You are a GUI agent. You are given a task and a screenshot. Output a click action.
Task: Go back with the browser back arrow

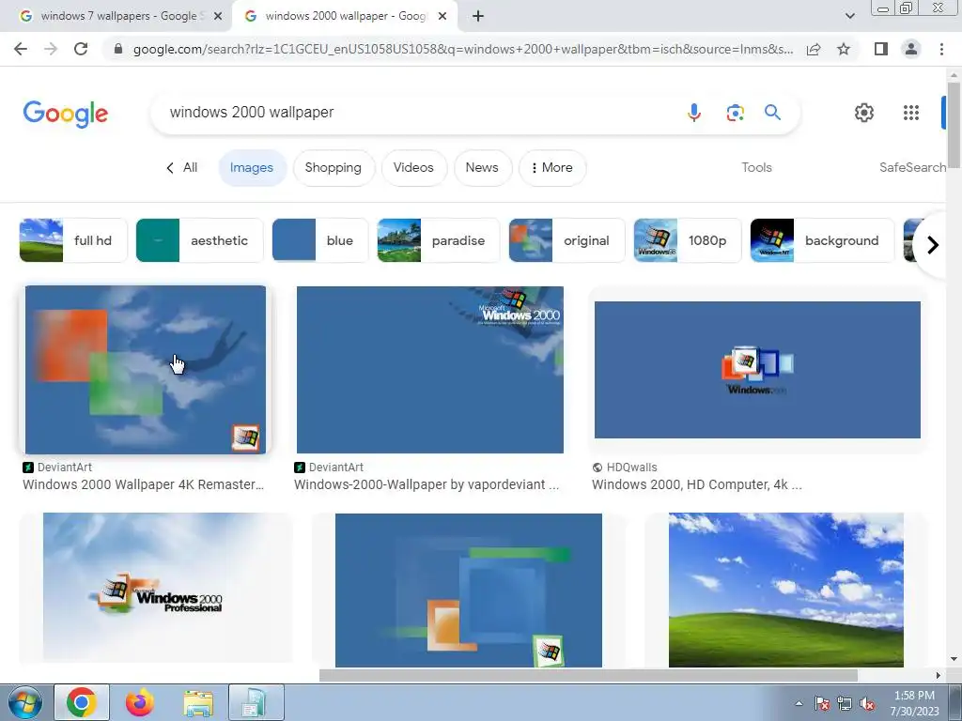click(x=21, y=49)
